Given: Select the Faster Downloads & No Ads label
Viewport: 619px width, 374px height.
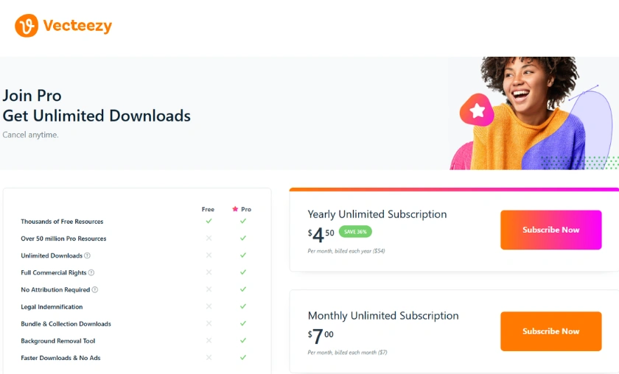Looking at the screenshot, I should (60, 358).
